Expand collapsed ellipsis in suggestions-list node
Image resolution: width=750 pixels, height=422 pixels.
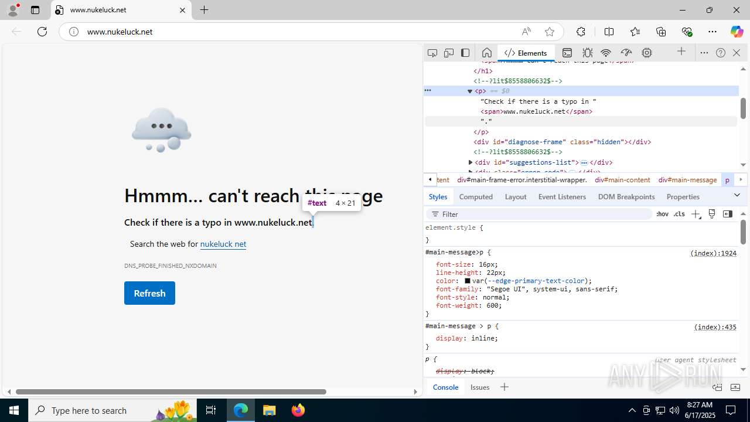click(584, 163)
